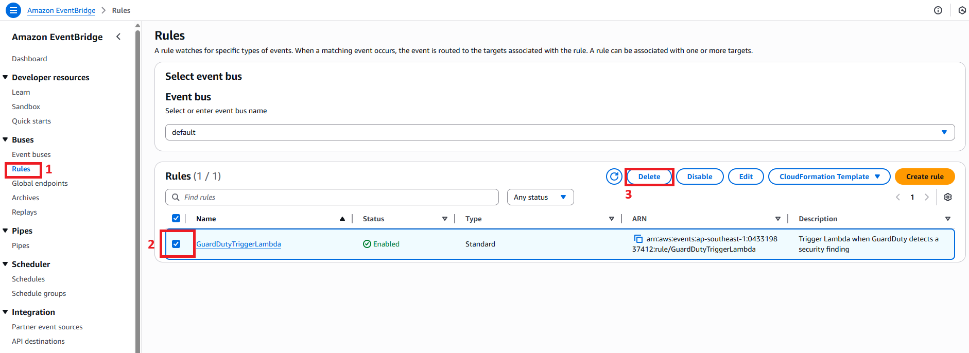
Task: Click Amazon EventBridge breadcrumb link
Action: pyautogui.click(x=61, y=10)
